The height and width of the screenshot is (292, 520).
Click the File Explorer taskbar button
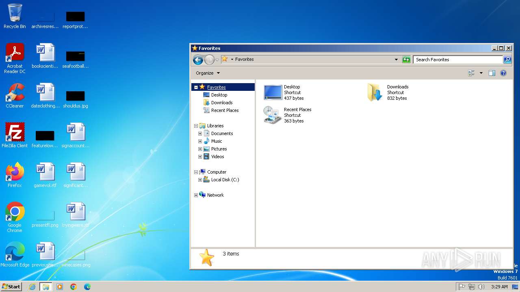click(x=46, y=287)
